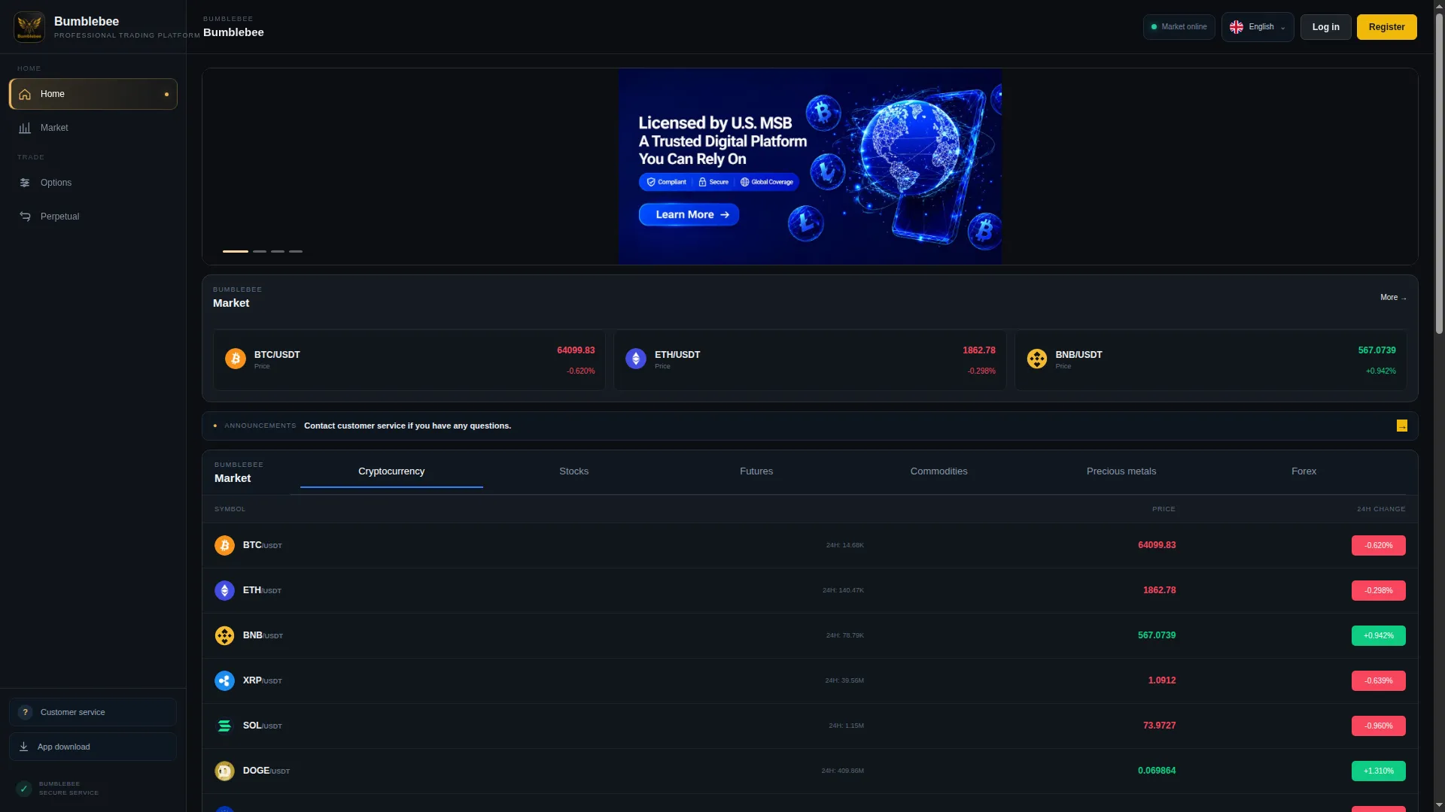Click the ETH coin icon in table

click(224, 590)
